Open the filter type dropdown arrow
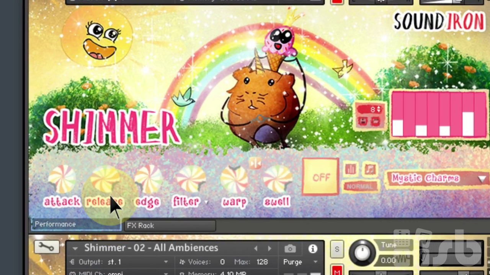490x275 pixels. 206,202
